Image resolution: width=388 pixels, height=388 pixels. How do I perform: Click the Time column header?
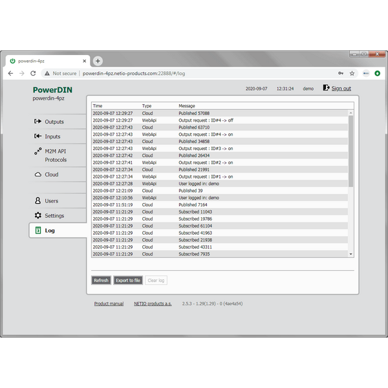tap(98, 105)
